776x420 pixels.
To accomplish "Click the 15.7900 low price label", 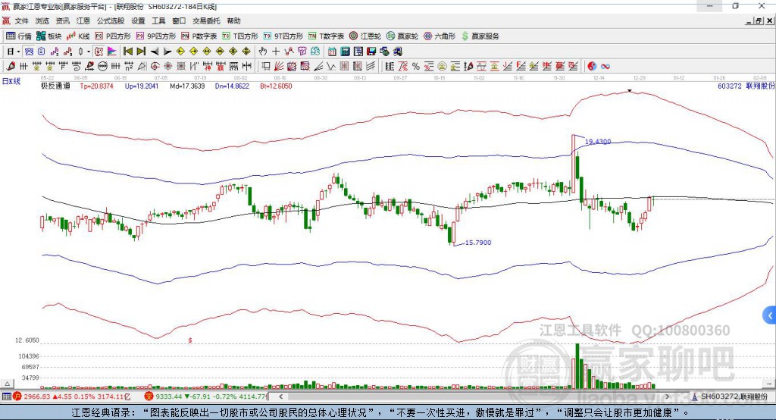I will (478, 243).
